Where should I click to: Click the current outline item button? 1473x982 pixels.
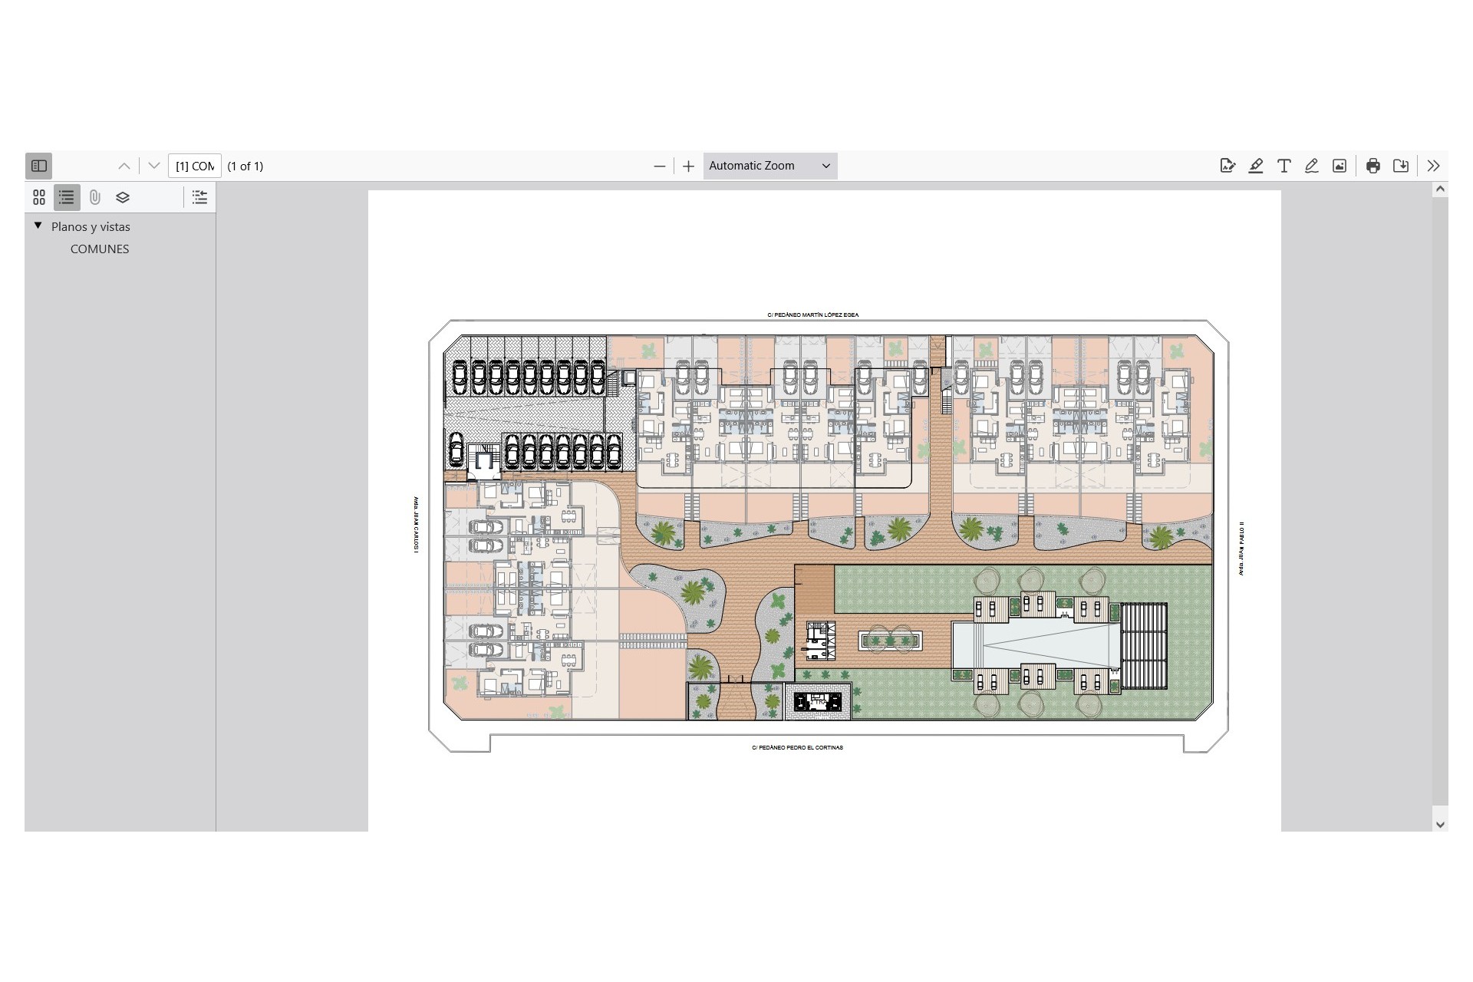(199, 197)
